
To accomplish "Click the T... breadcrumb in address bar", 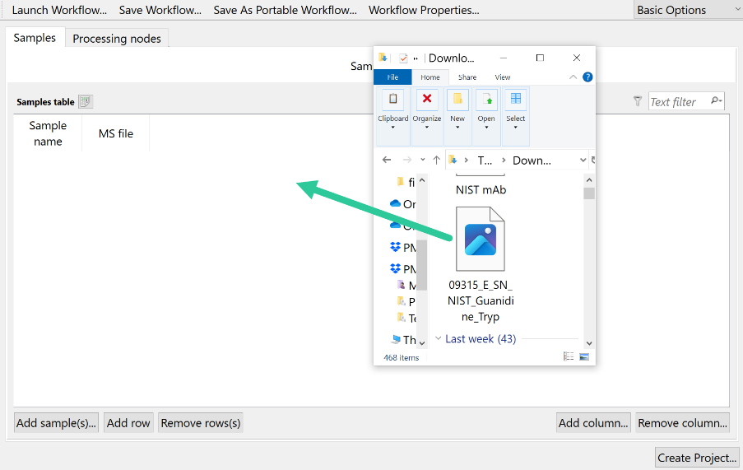I will (x=485, y=161).
